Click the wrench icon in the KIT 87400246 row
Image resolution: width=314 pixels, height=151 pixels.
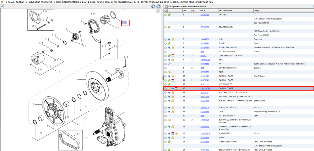pos(169,64)
